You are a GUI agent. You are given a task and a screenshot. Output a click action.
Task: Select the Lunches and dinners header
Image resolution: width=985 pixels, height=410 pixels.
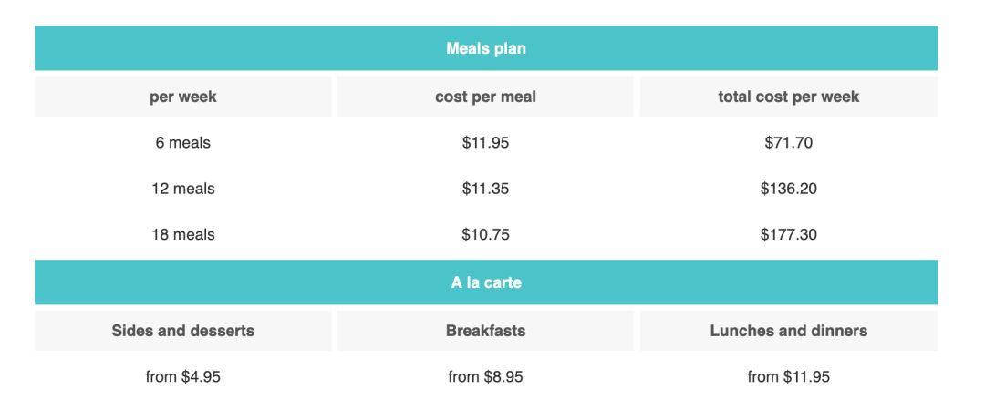(788, 331)
